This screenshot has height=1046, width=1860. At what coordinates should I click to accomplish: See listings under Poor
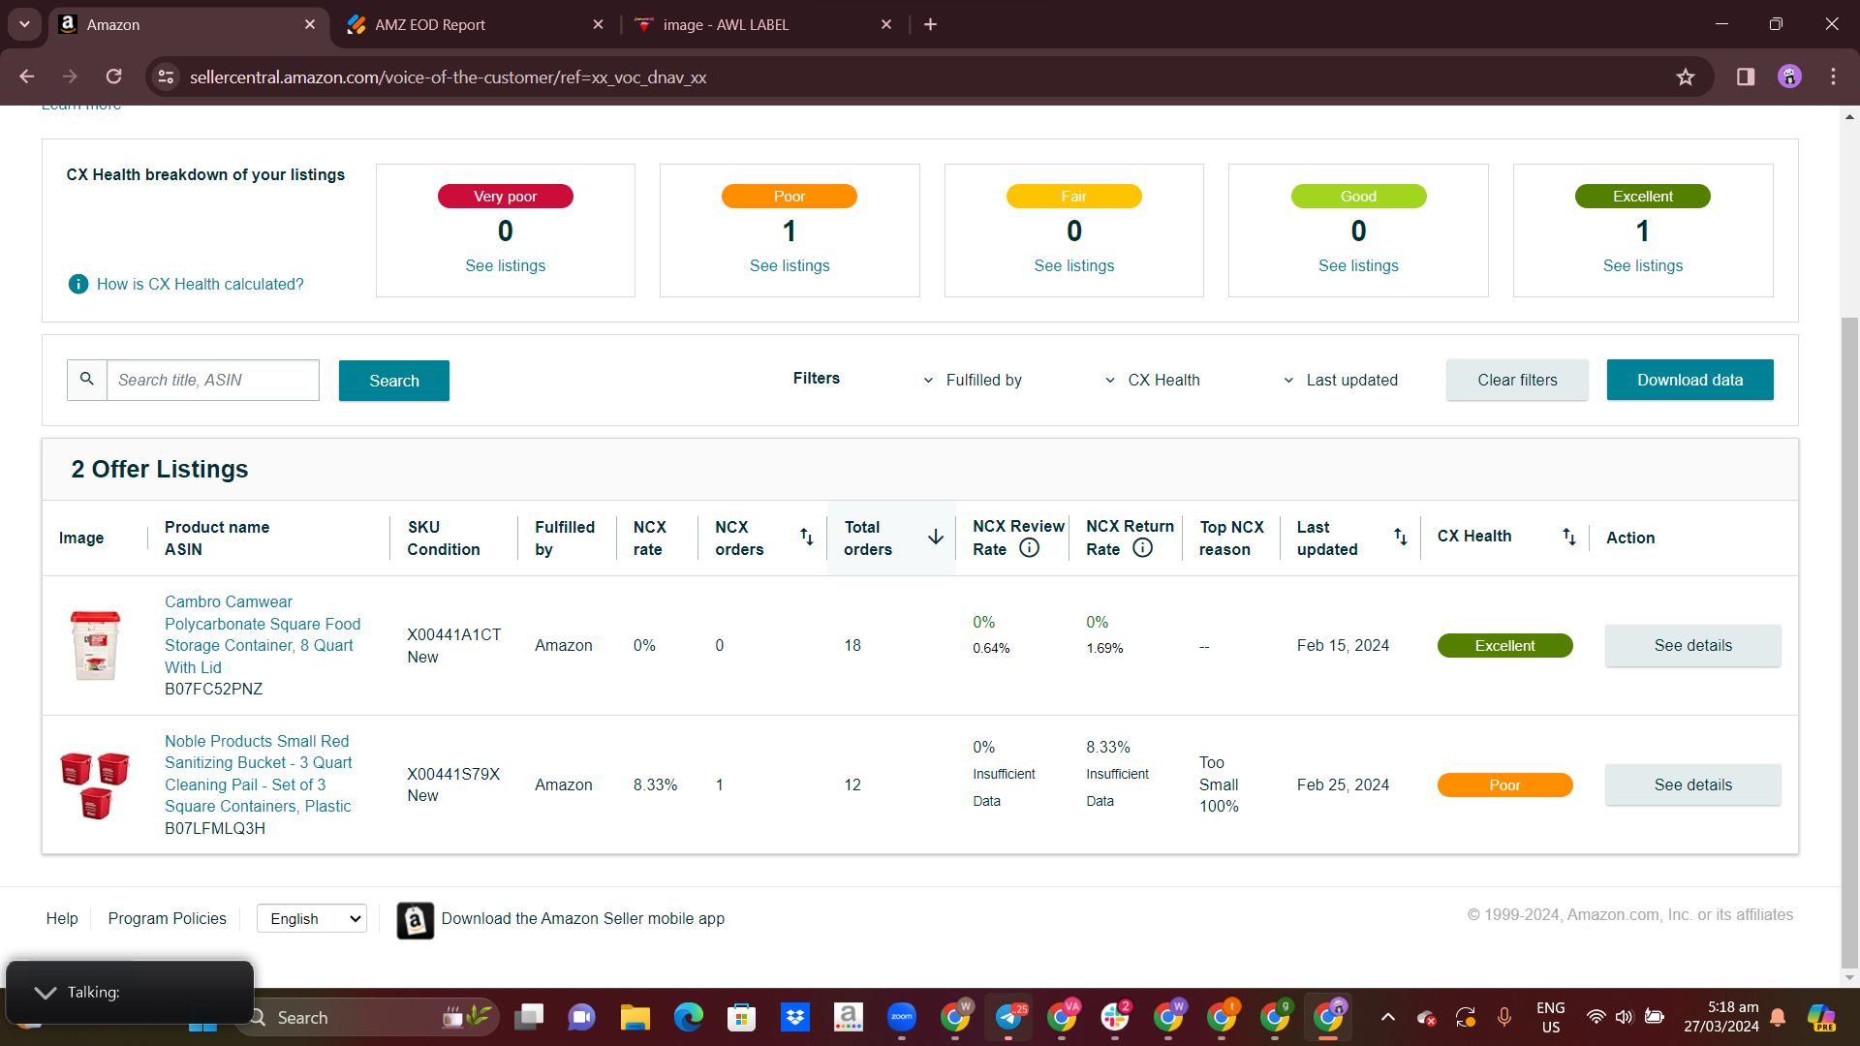tap(790, 265)
